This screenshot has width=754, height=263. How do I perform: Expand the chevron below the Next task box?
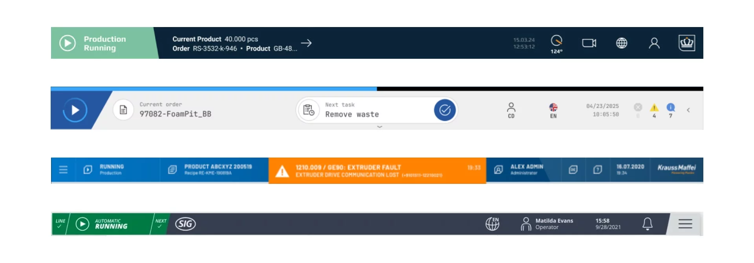[379, 127]
